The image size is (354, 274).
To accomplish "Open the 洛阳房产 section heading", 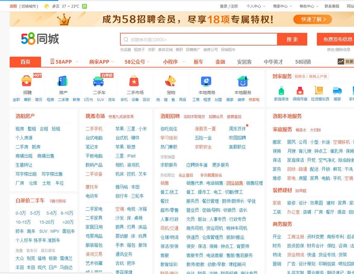I will [x=25, y=116].
